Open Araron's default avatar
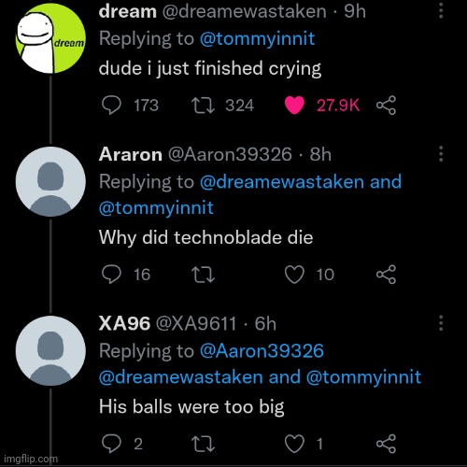This screenshot has height=467, width=467. pyautogui.click(x=50, y=182)
